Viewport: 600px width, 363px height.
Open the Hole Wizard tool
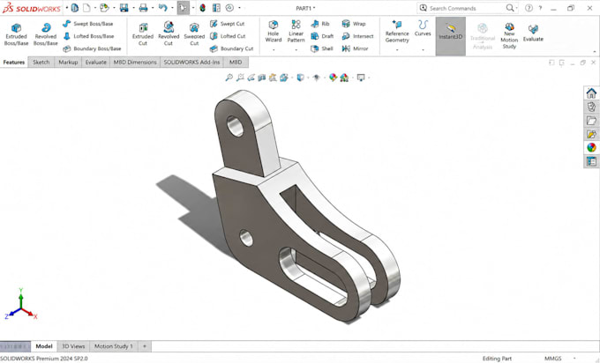274,31
